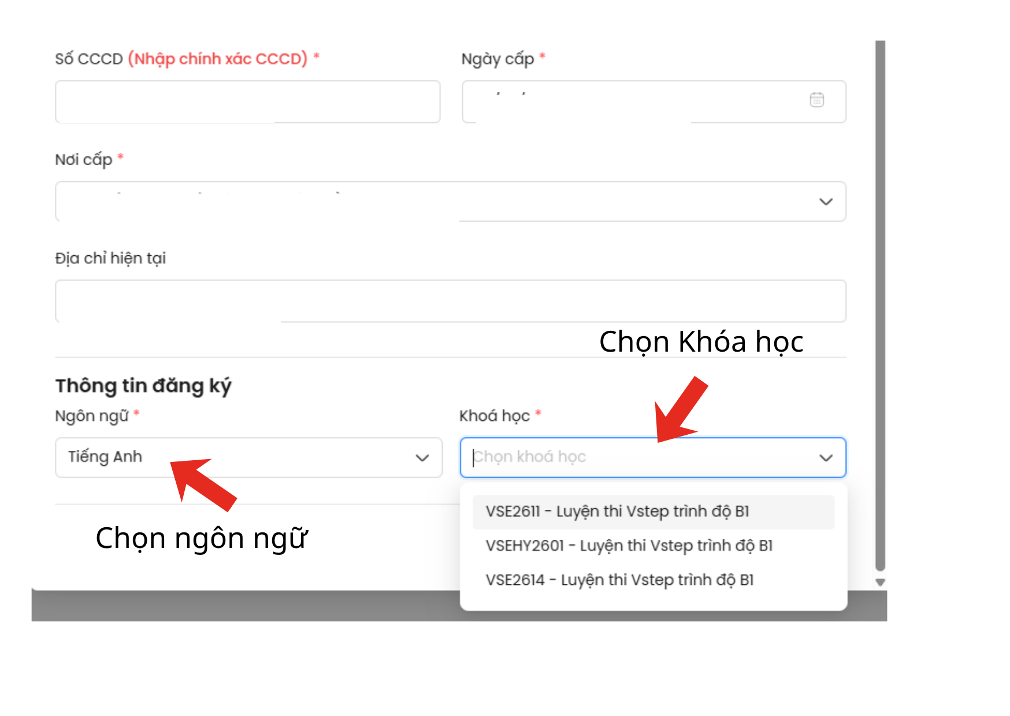The image size is (1010, 716).
Task: Click the Khoá học label
Action: pyautogui.click(x=500, y=416)
